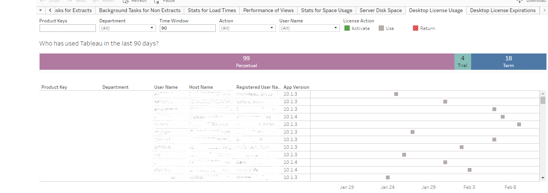The width and height of the screenshot is (548, 193).
Task: Click the gray mark in the last visible row
Action: tap(388, 177)
